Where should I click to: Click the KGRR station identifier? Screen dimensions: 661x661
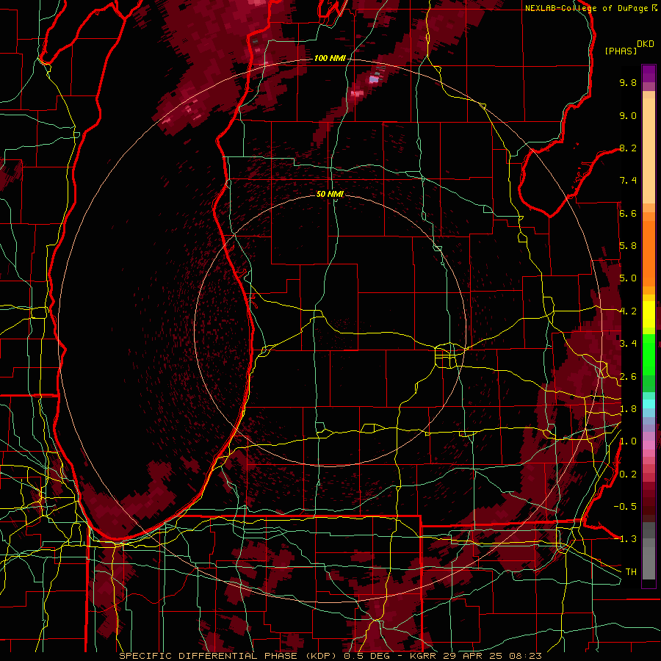[424, 656]
